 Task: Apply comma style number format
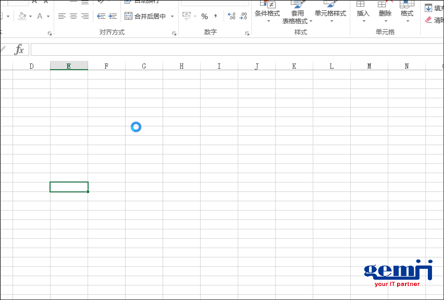215,17
